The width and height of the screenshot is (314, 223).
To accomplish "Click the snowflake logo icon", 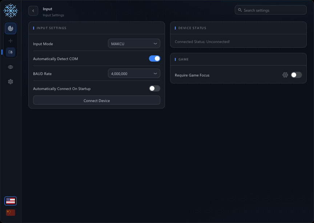I will click(11, 11).
